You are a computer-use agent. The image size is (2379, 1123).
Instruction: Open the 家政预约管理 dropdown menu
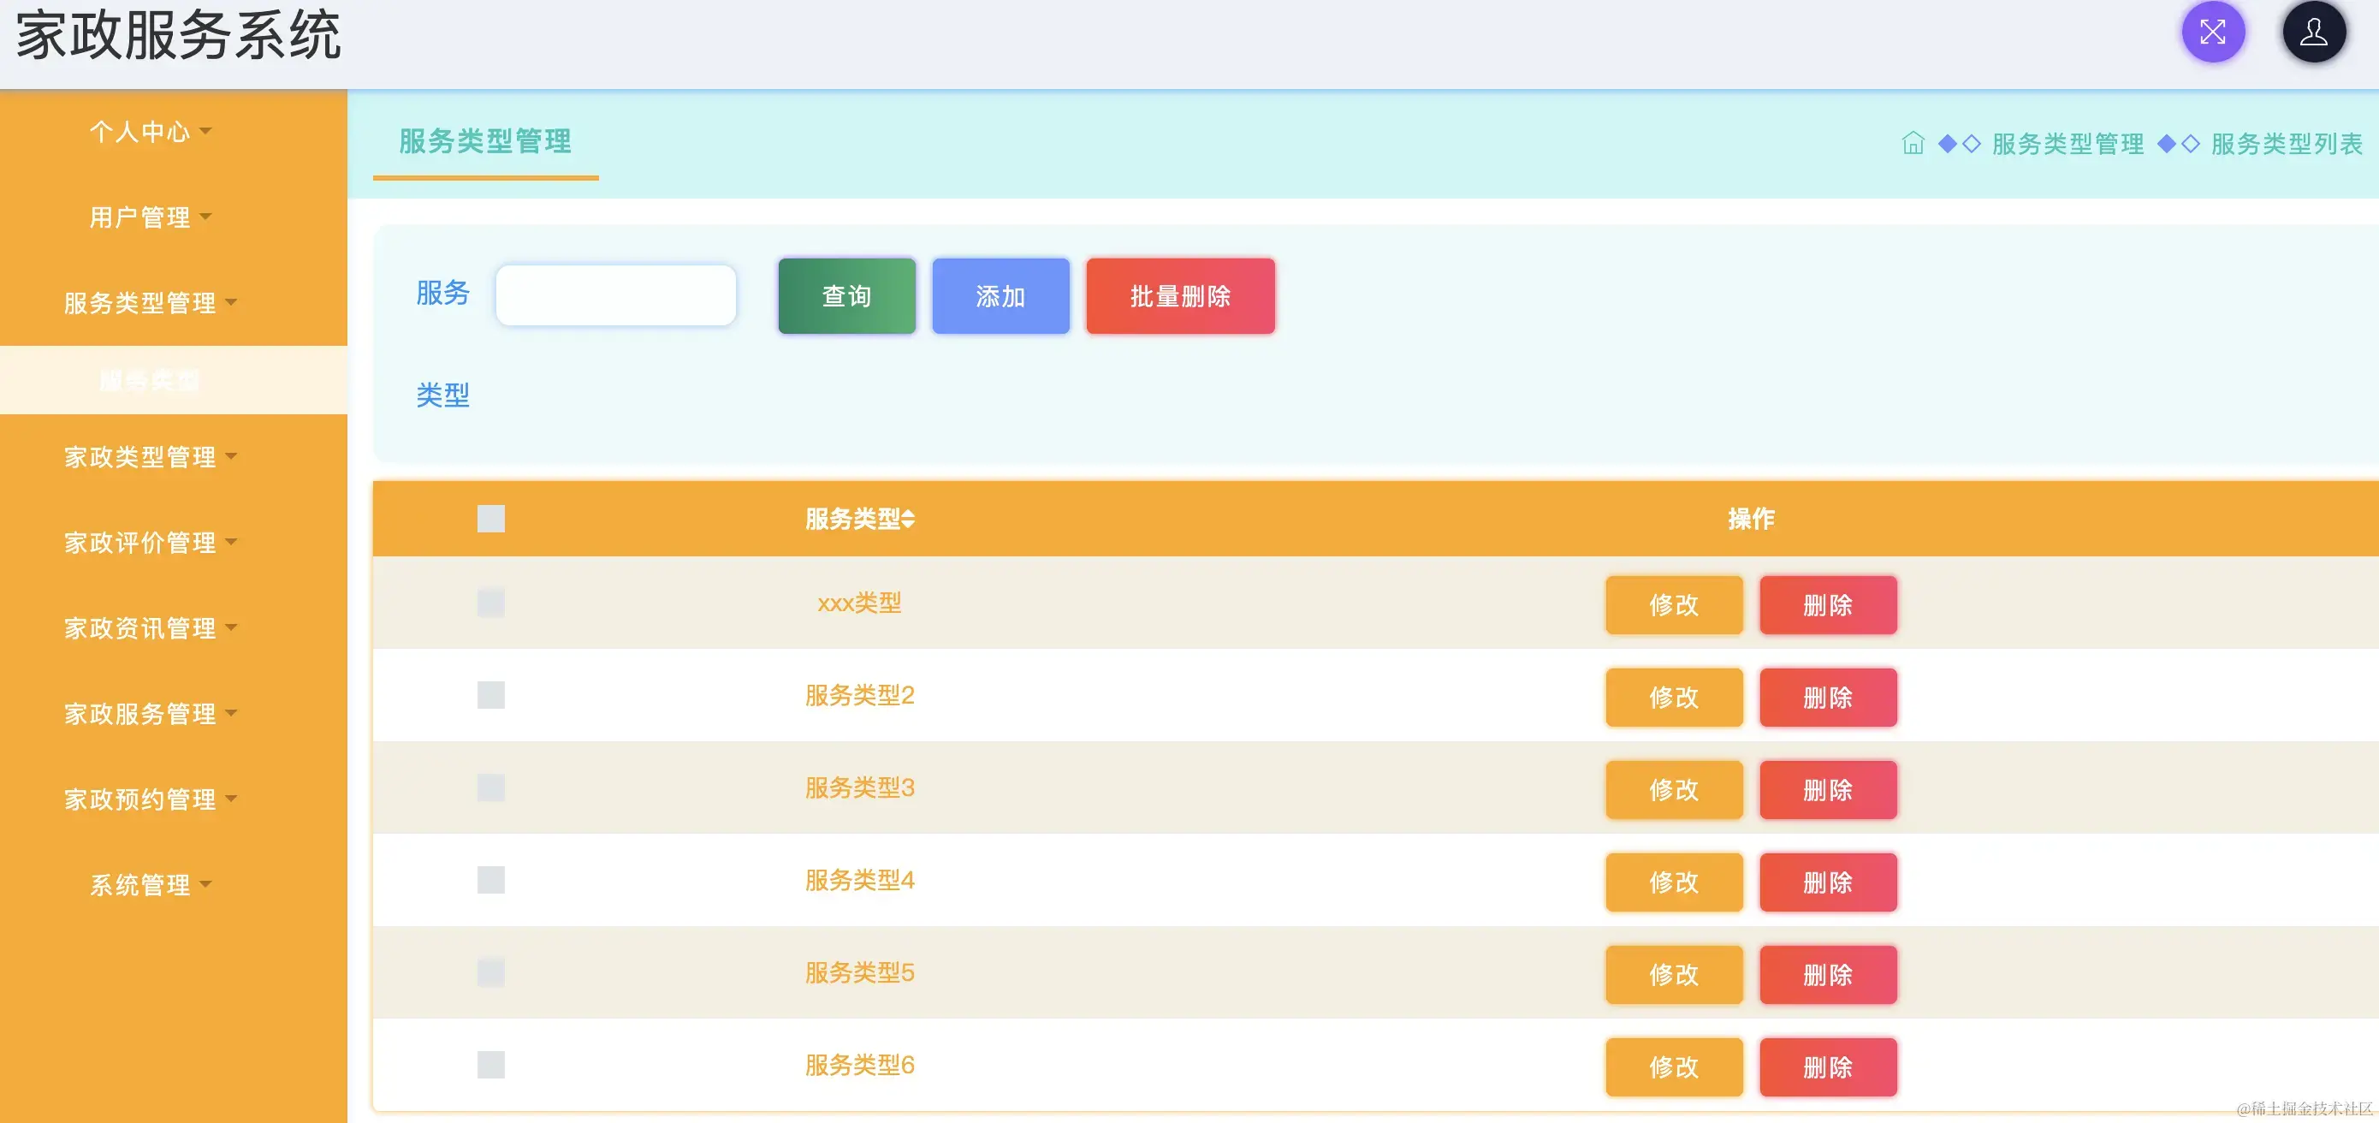click(150, 799)
